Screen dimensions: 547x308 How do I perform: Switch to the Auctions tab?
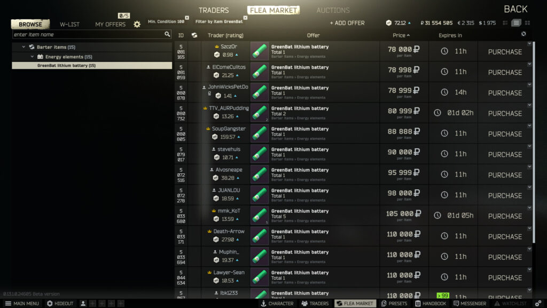tap(333, 11)
